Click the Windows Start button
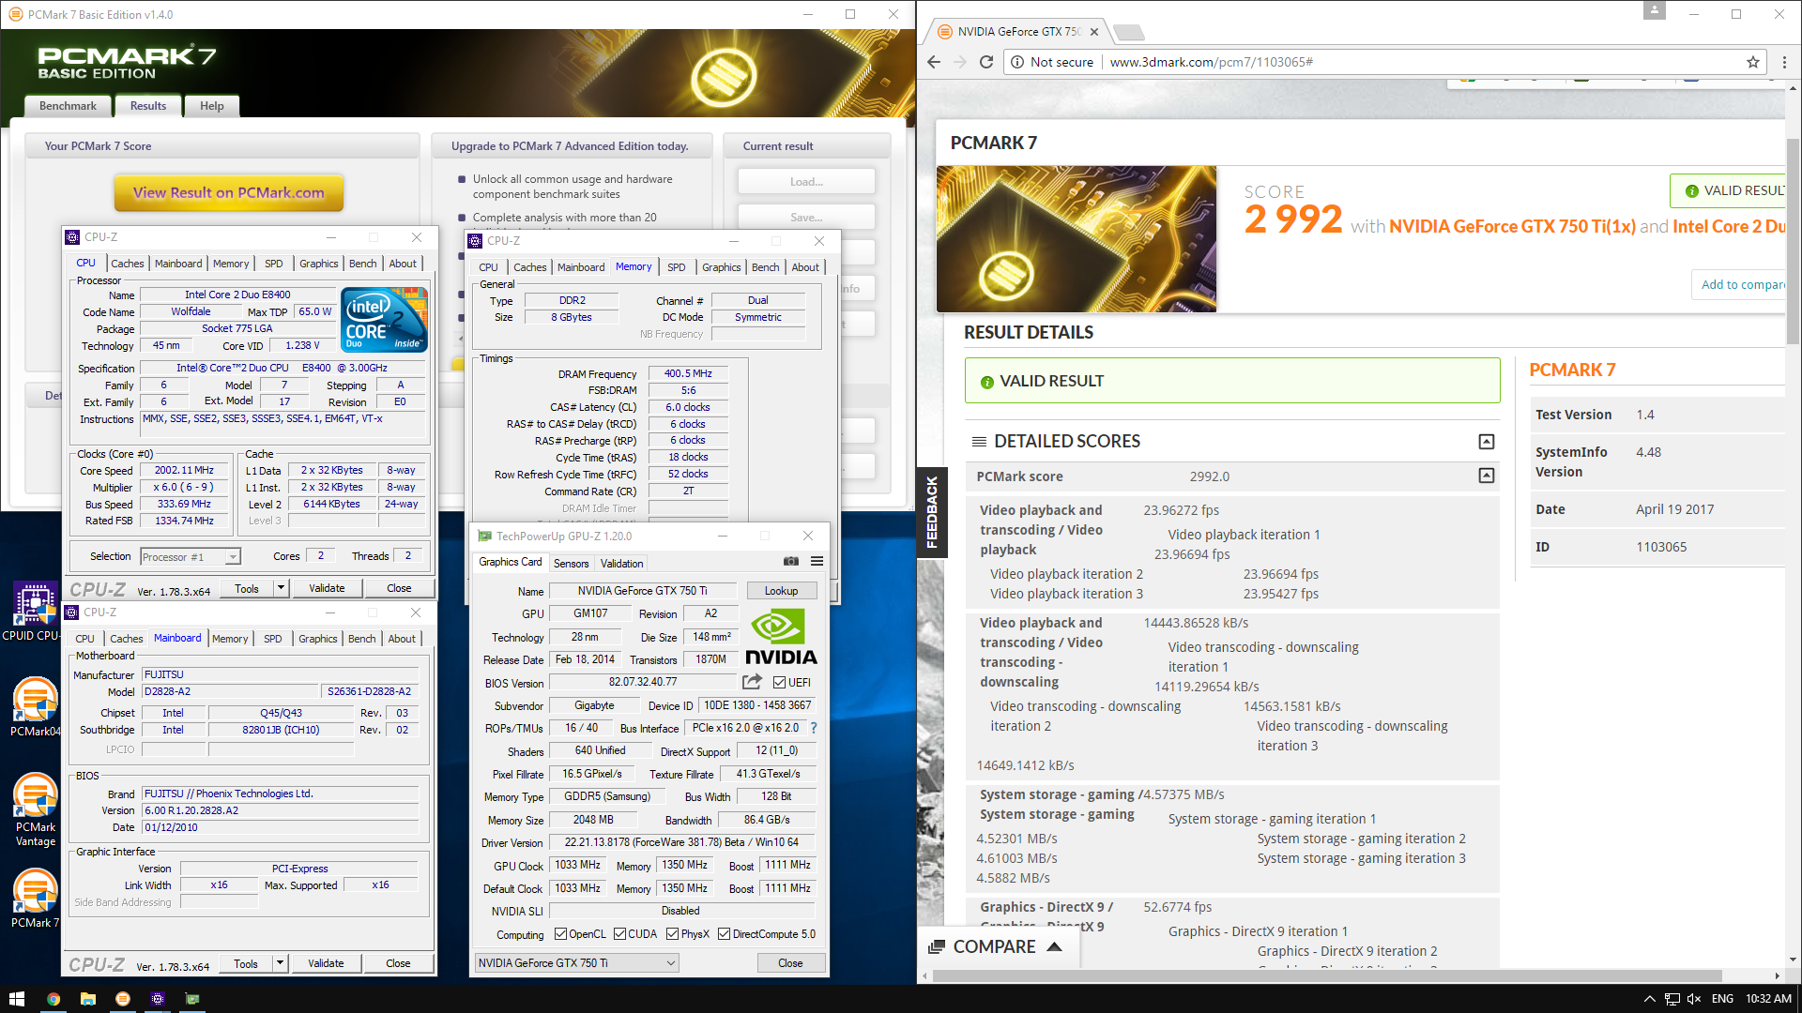Viewport: 1802px width, 1013px height. [16, 999]
